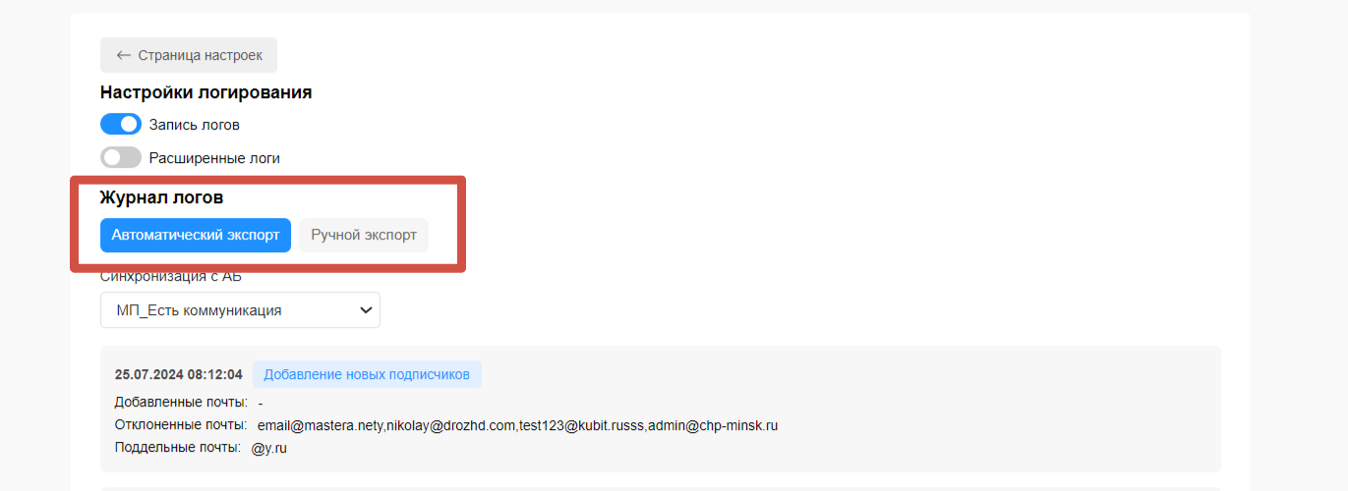Click the "Отклоненные почты" field label
This screenshot has width=1348, height=491.
tap(181, 425)
